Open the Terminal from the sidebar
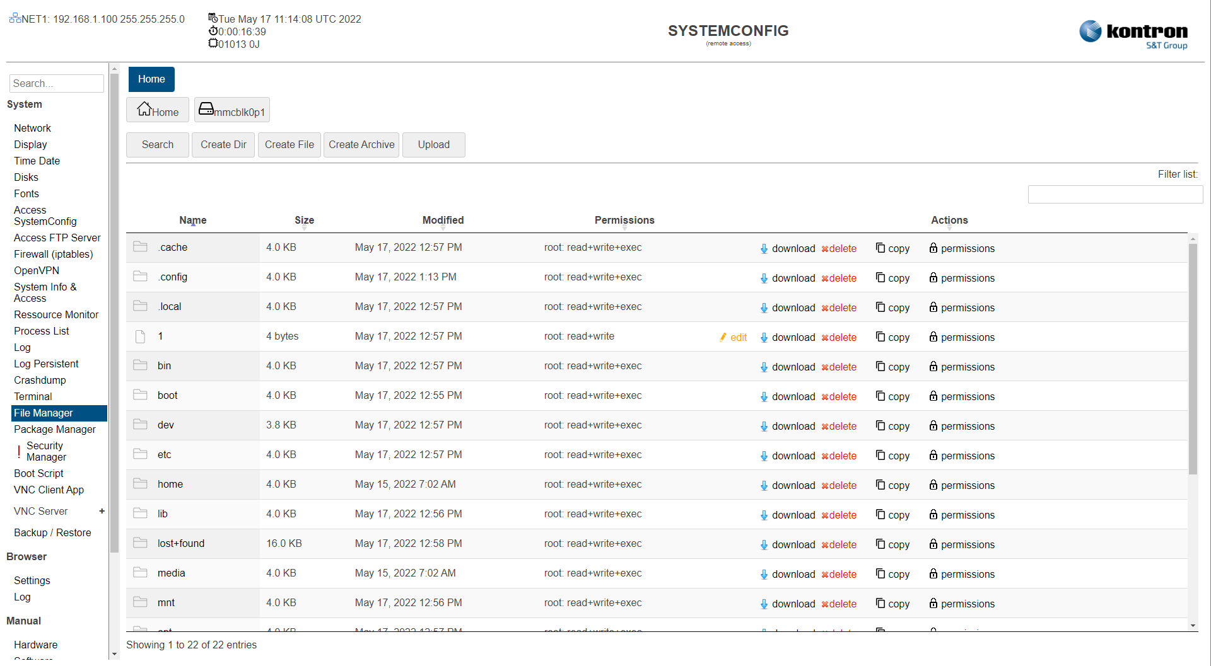Screen dimensions: 1211x666 tap(33, 396)
